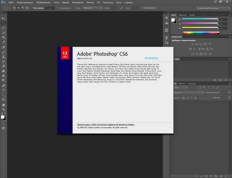Select the Pen tool
This screenshot has height=178, width=232.
click(x=4, y=85)
